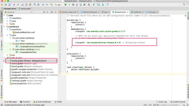This screenshot has width=189, height=106.
Task: Click the Back navigation arrow
Action: coord(43,5)
